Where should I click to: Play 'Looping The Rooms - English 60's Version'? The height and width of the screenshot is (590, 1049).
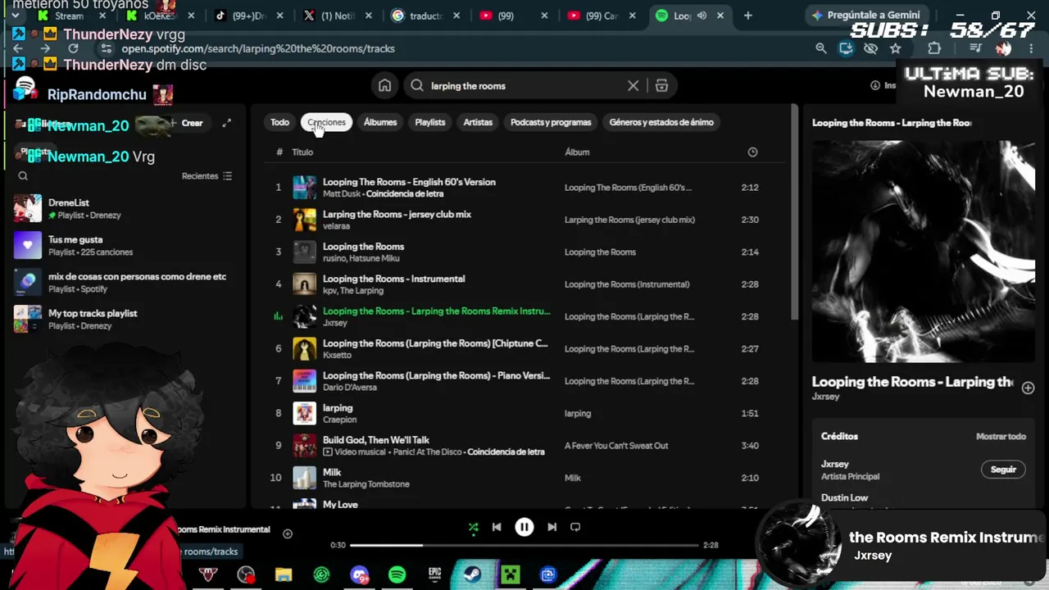pos(409,182)
